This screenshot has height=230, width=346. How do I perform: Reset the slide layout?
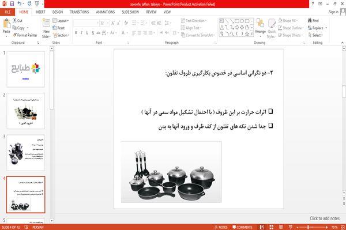[59, 28]
